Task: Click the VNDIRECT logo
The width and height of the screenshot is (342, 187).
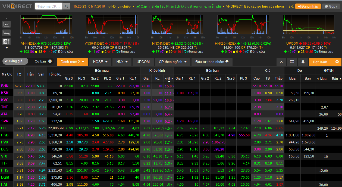Action: click(17, 6)
